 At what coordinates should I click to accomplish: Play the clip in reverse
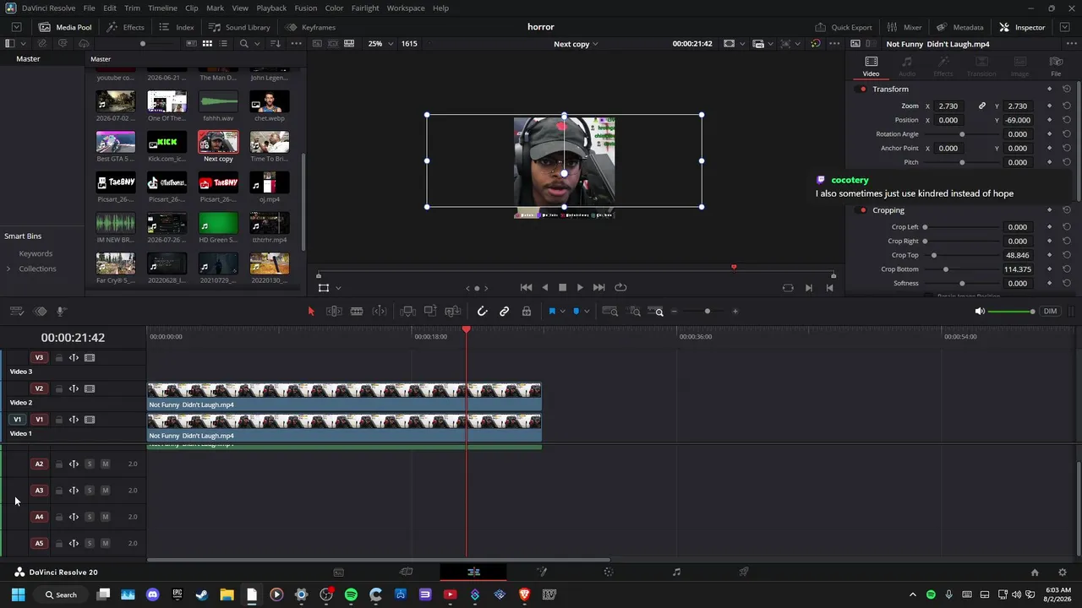544,288
